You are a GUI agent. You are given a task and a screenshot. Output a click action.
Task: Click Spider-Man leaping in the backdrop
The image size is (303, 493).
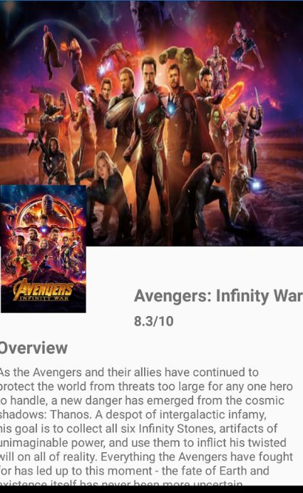246,46
